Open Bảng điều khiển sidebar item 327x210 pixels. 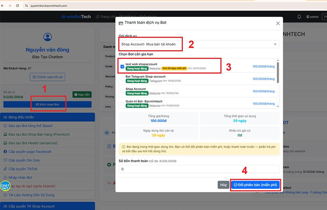point(48,117)
